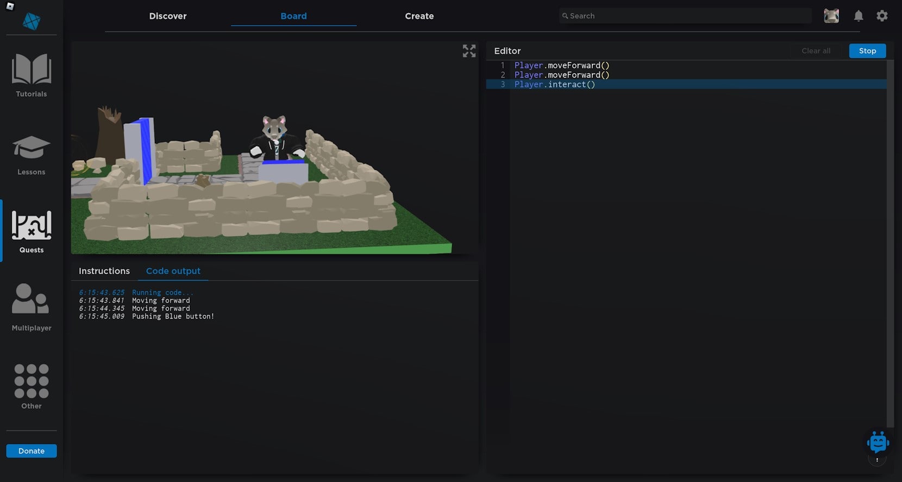Click the Donate button
Image resolution: width=902 pixels, height=482 pixels.
(x=32, y=451)
